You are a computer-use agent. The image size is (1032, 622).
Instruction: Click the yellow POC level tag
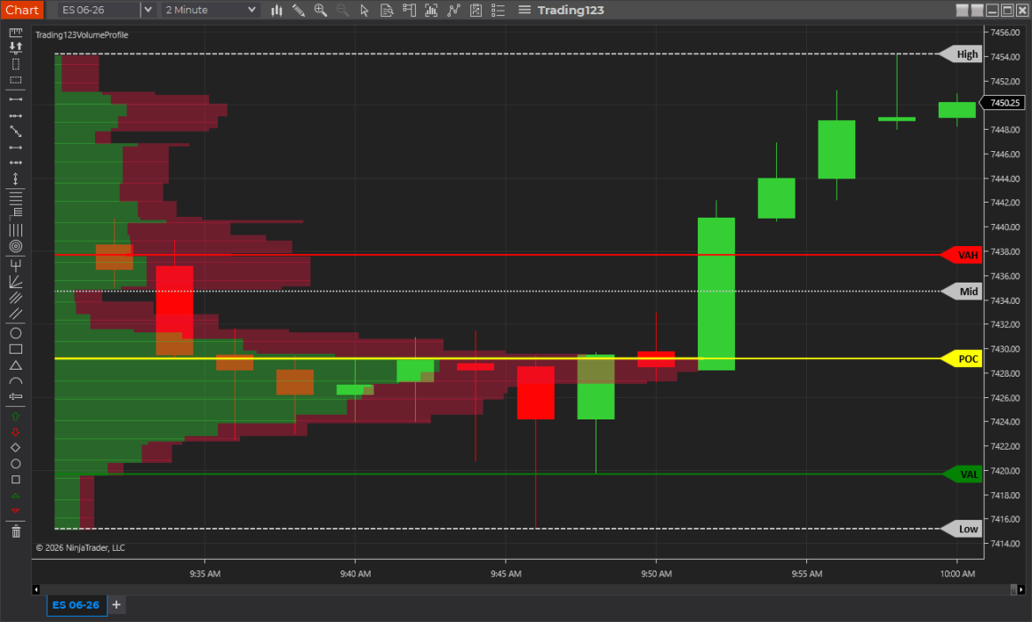(962, 359)
